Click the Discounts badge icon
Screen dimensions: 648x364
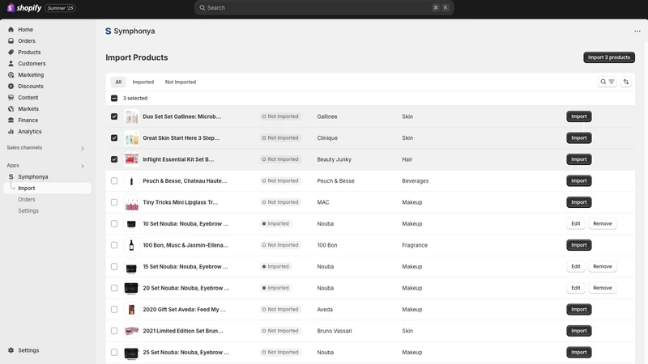pos(11,87)
